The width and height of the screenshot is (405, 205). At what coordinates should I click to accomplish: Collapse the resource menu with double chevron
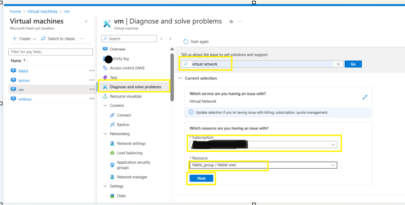tap(170, 39)
